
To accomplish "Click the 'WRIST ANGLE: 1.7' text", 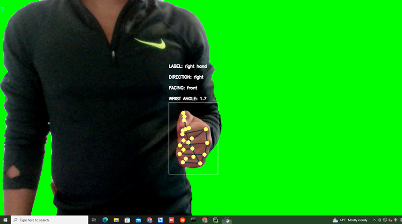I will 187,98.
